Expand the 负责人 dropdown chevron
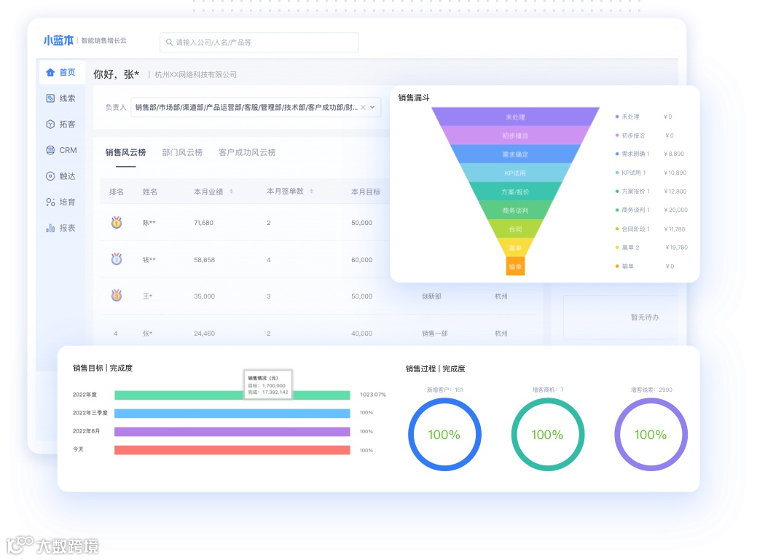The width and height of the screenshot is (757, 560). click(372, 108)
